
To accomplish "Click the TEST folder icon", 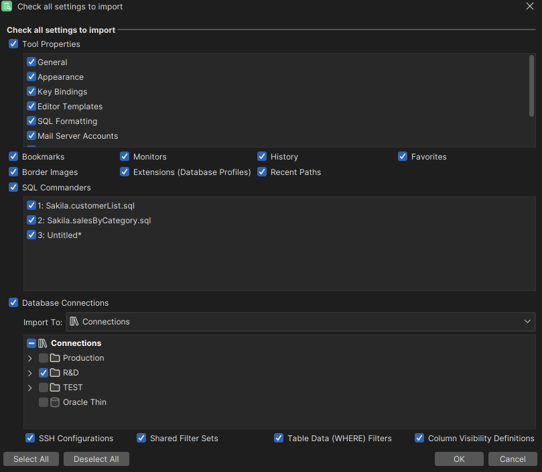I will click(55, 388).
